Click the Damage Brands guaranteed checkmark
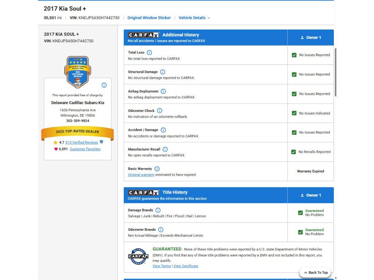The width and height of the screenshot is (374, 280). [300, 213]
